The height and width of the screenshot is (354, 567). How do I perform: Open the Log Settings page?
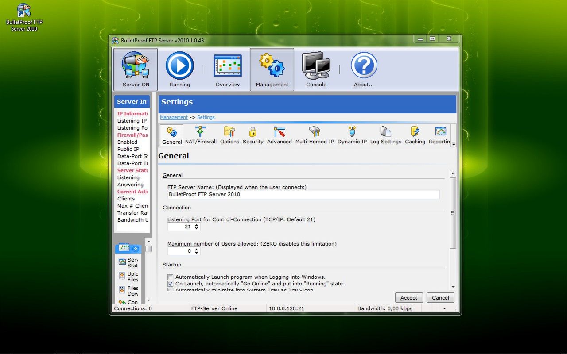(x=385, y=135)
